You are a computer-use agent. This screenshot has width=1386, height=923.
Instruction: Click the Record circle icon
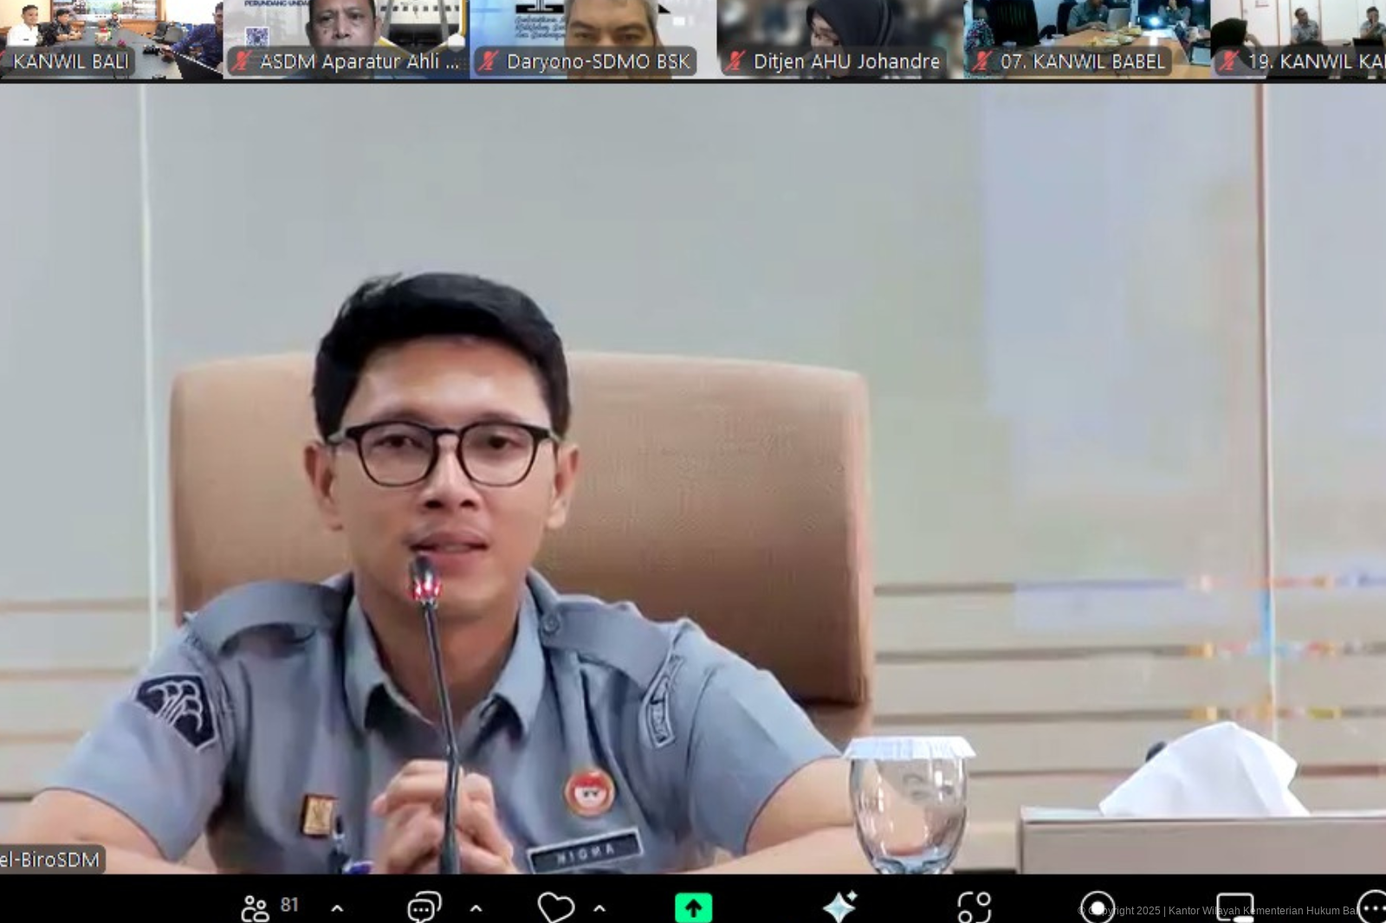point(1098,907)
